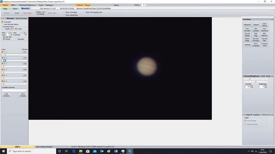Open Cortana from the taskbar
The width and height of the screenshot is (275, 154).
point(59,151)
